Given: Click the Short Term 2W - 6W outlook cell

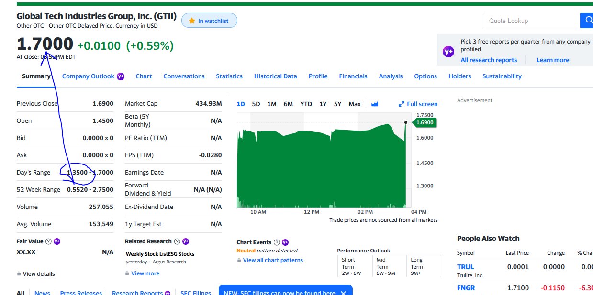Looking at the screenshot, I should click(355, 266).
